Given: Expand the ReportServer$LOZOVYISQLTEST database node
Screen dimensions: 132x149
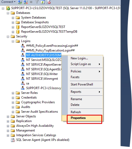Looking at the screenshot, I should pos(13,27).
